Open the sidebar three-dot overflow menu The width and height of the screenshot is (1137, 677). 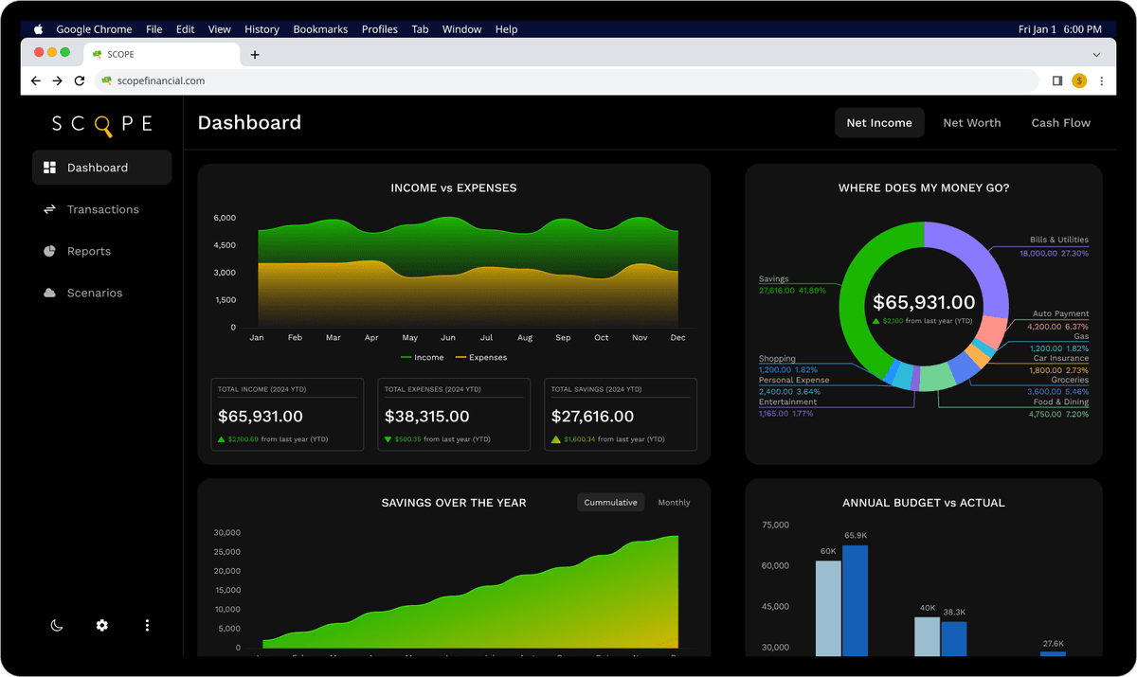pos(147,626)
